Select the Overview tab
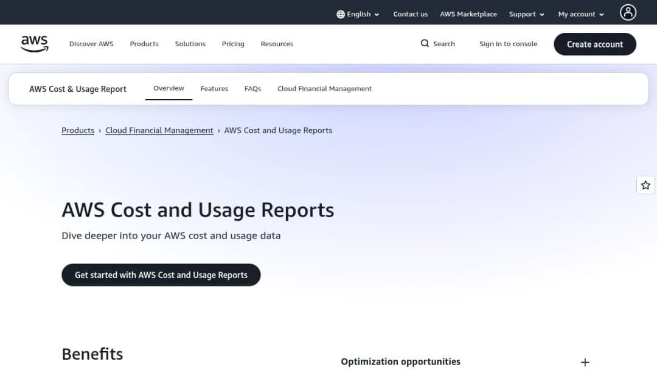 [x=169, y=88]
